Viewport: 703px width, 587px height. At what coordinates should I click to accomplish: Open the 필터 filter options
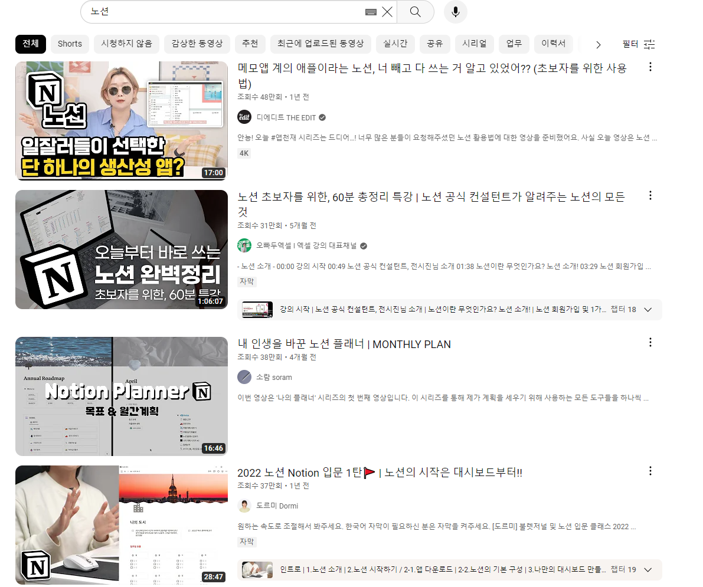pyautogui.click(x=639, y=44)
